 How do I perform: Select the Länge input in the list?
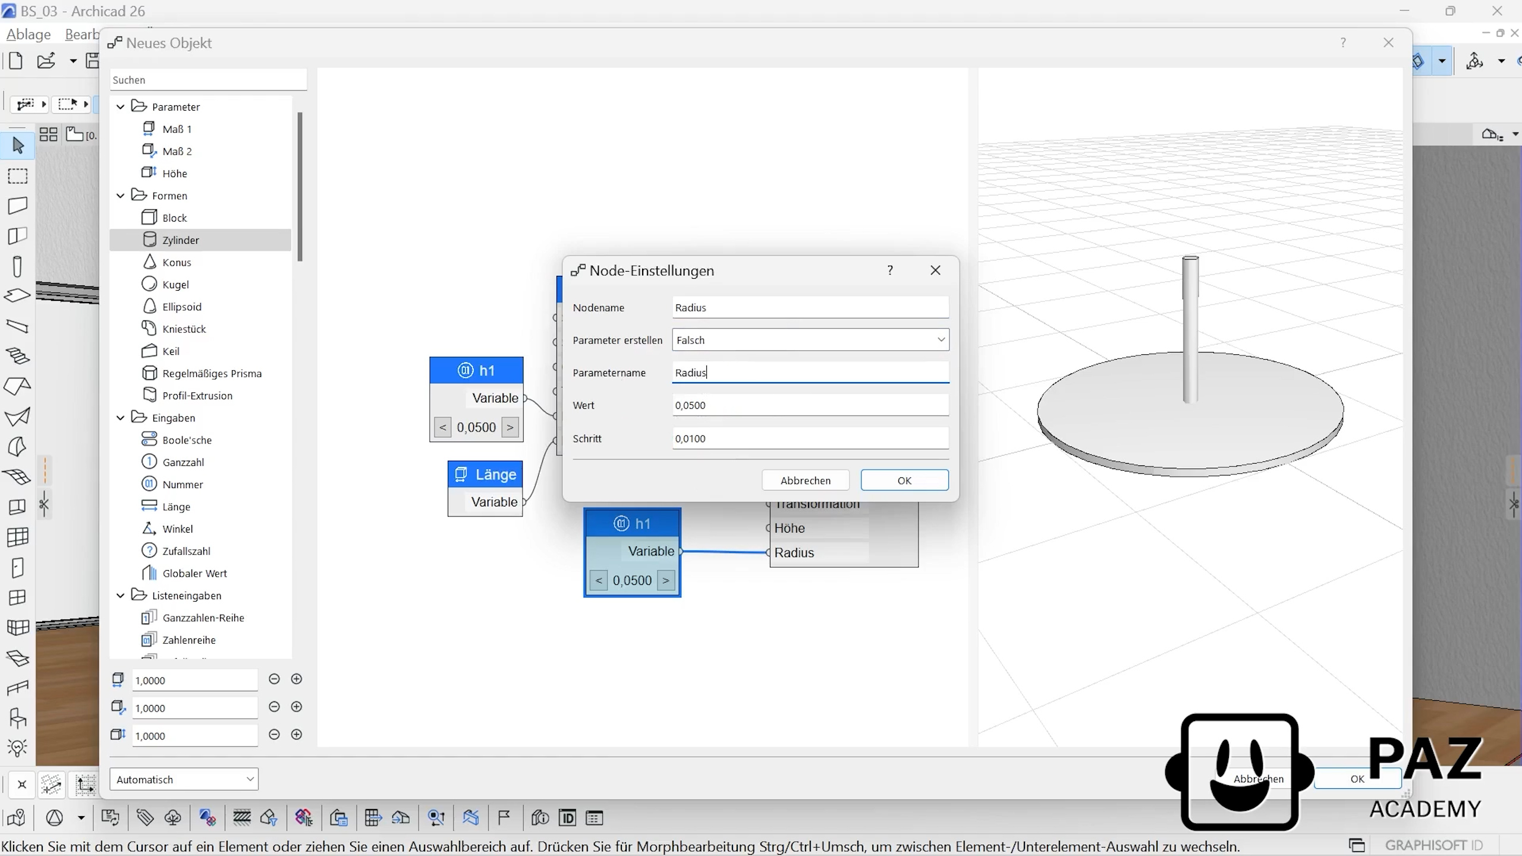176,506
